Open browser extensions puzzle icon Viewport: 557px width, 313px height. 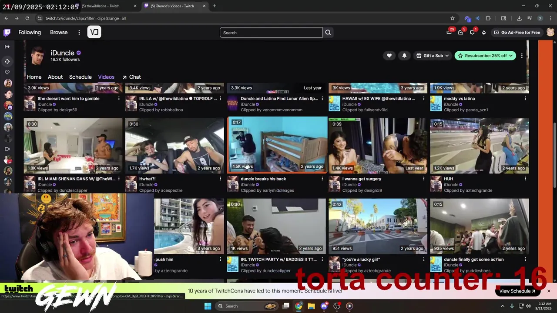tap(488, 18)
